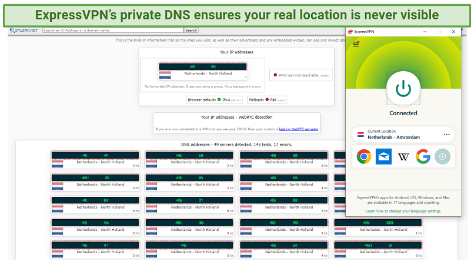Viewport: 474px width, 265px height.
Task: Click the 'Browser default: IPv4' indicator
Action: coord(214,100)
